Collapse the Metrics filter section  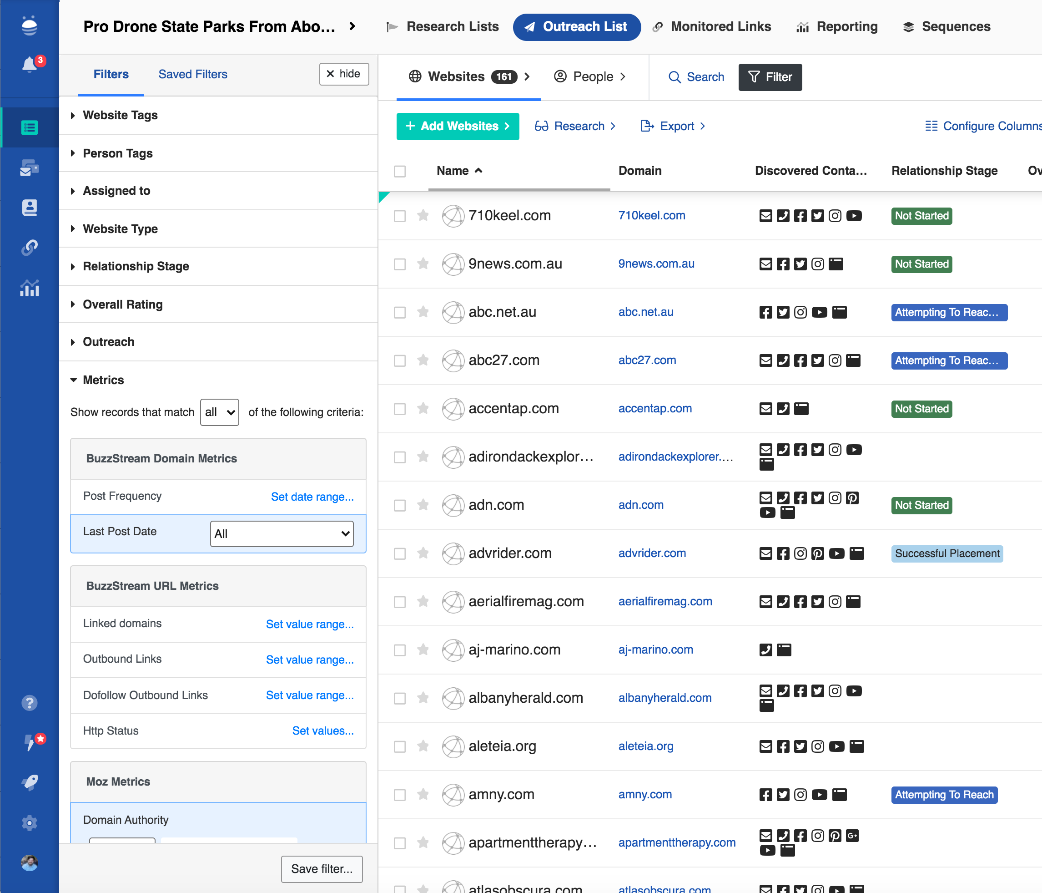coord(103,380)
